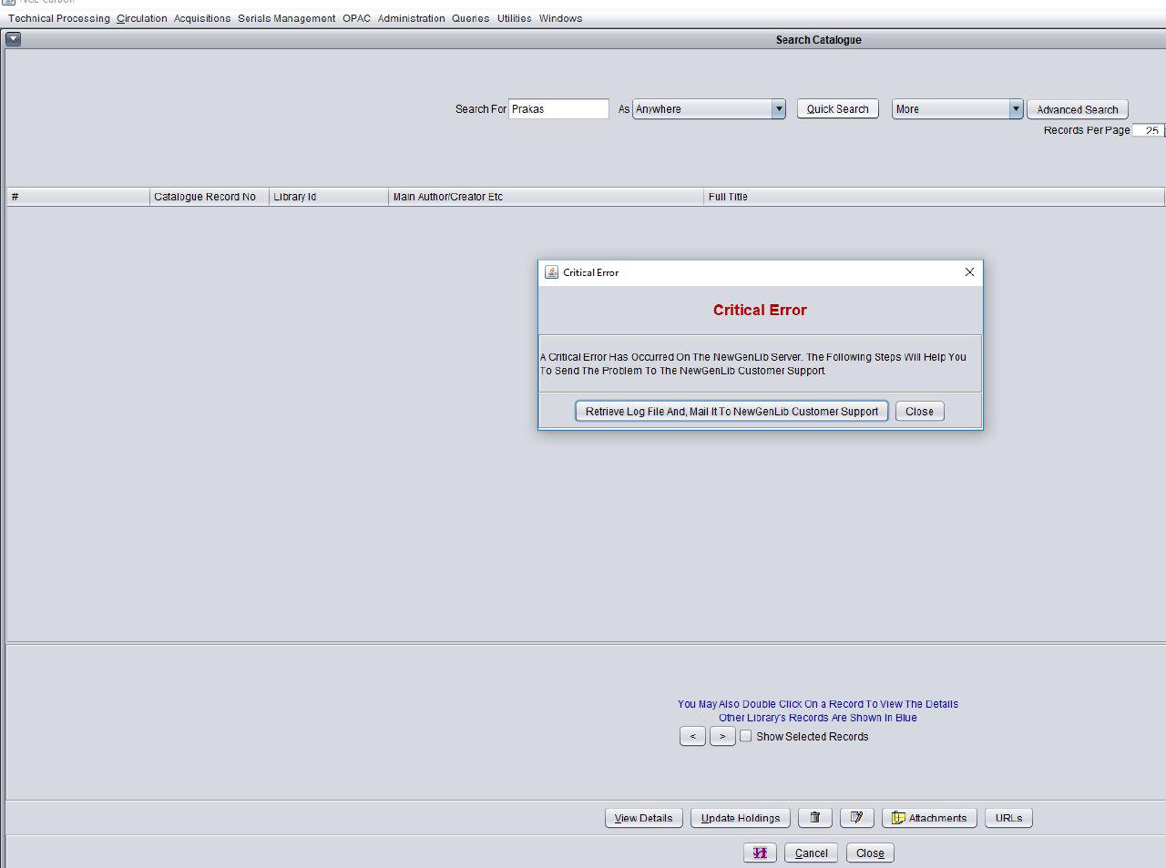Screen dimensions: 1166x868
Task: Enable Show Selected Records checkbox
Action: pos(746,736)
